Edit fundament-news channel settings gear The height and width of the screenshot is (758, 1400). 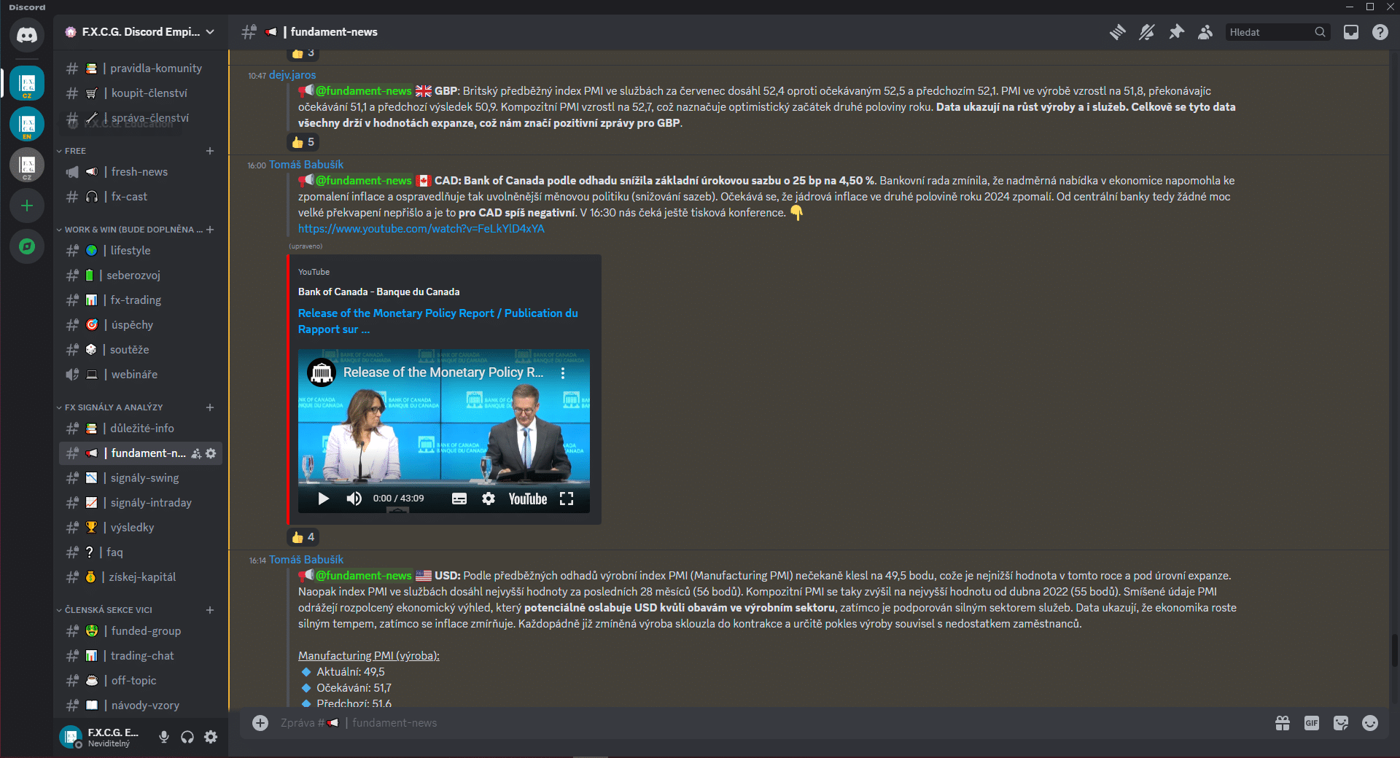click(x=211, y=453)
